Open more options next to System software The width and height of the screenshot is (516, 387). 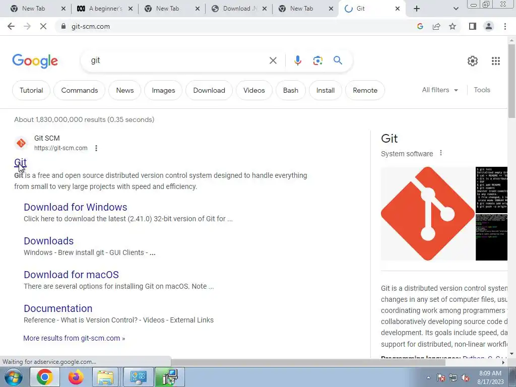click(x=440, y=153)
